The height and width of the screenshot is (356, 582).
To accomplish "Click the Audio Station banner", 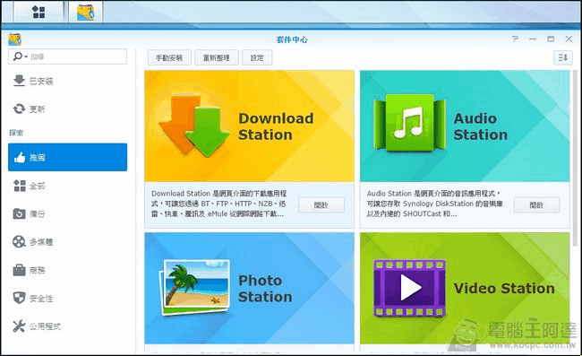I will pos(465,126).
